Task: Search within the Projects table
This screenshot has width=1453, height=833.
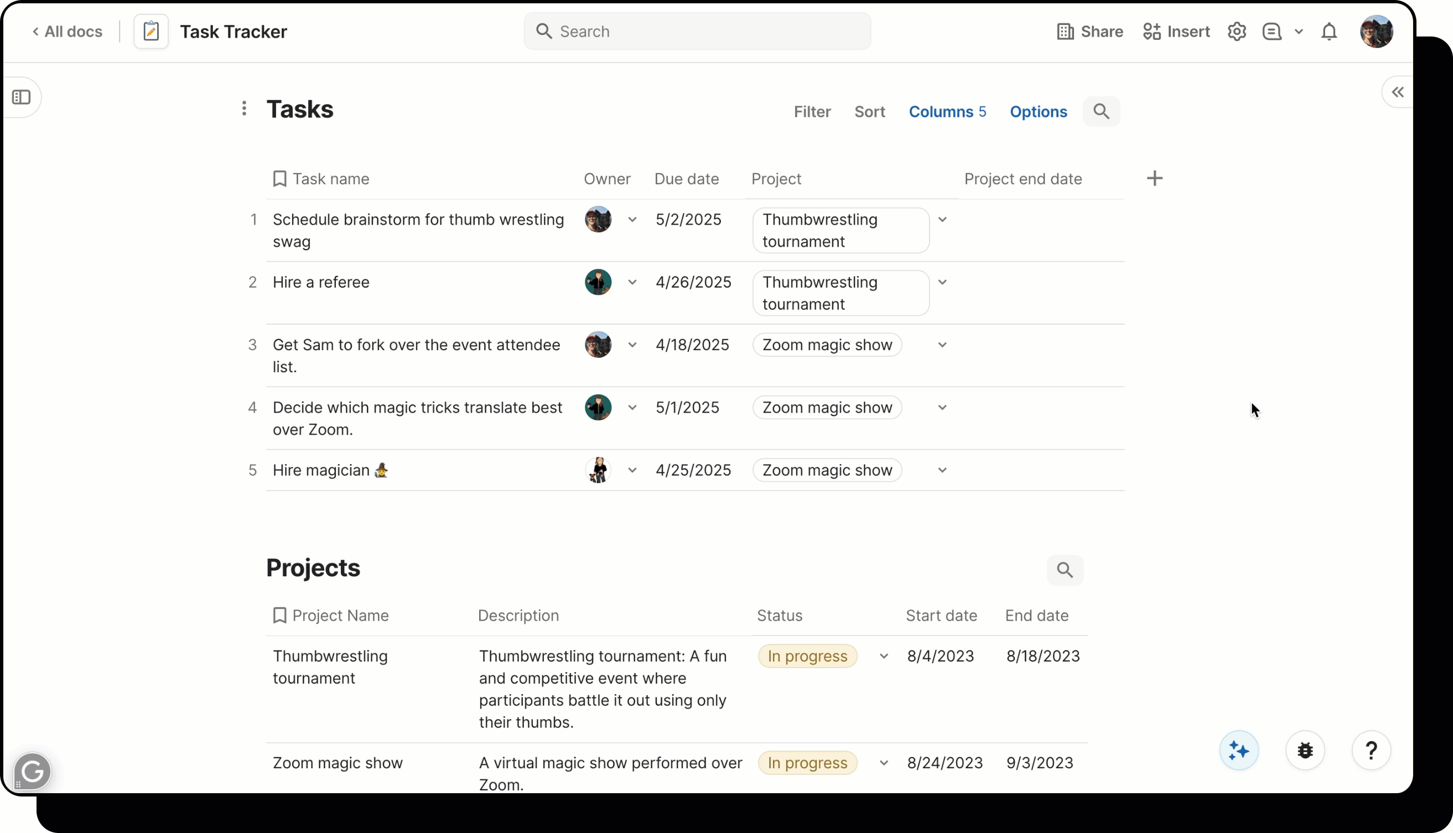Action: [1065, 570]
